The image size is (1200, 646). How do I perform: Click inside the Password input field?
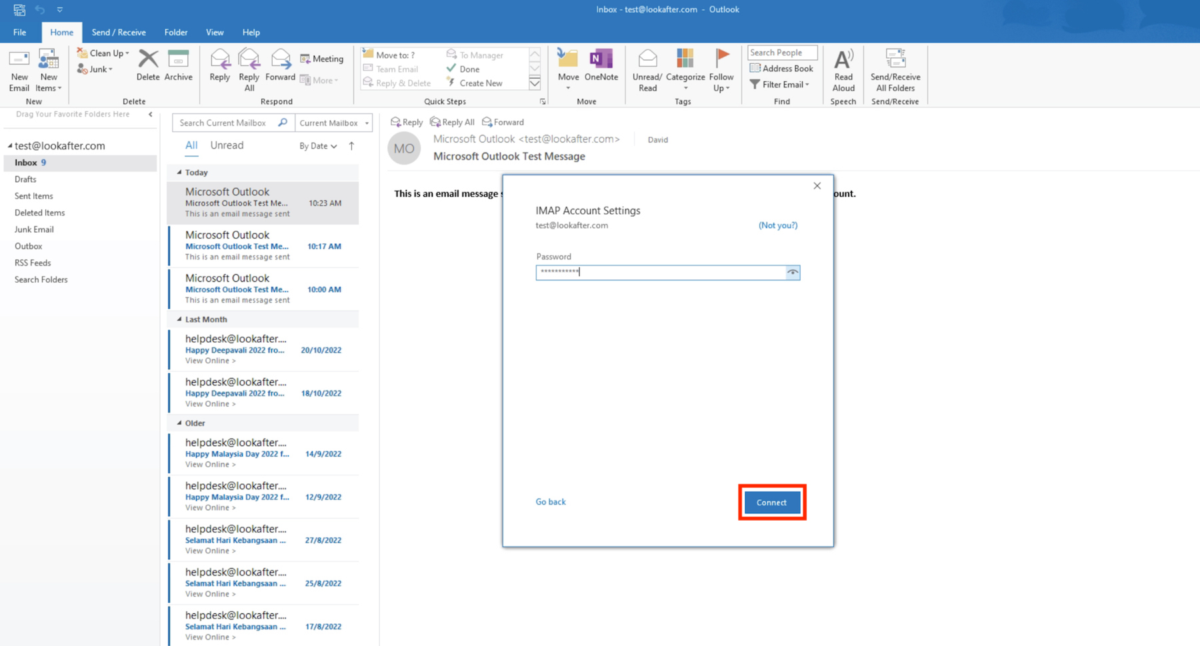tap(660, 272)
